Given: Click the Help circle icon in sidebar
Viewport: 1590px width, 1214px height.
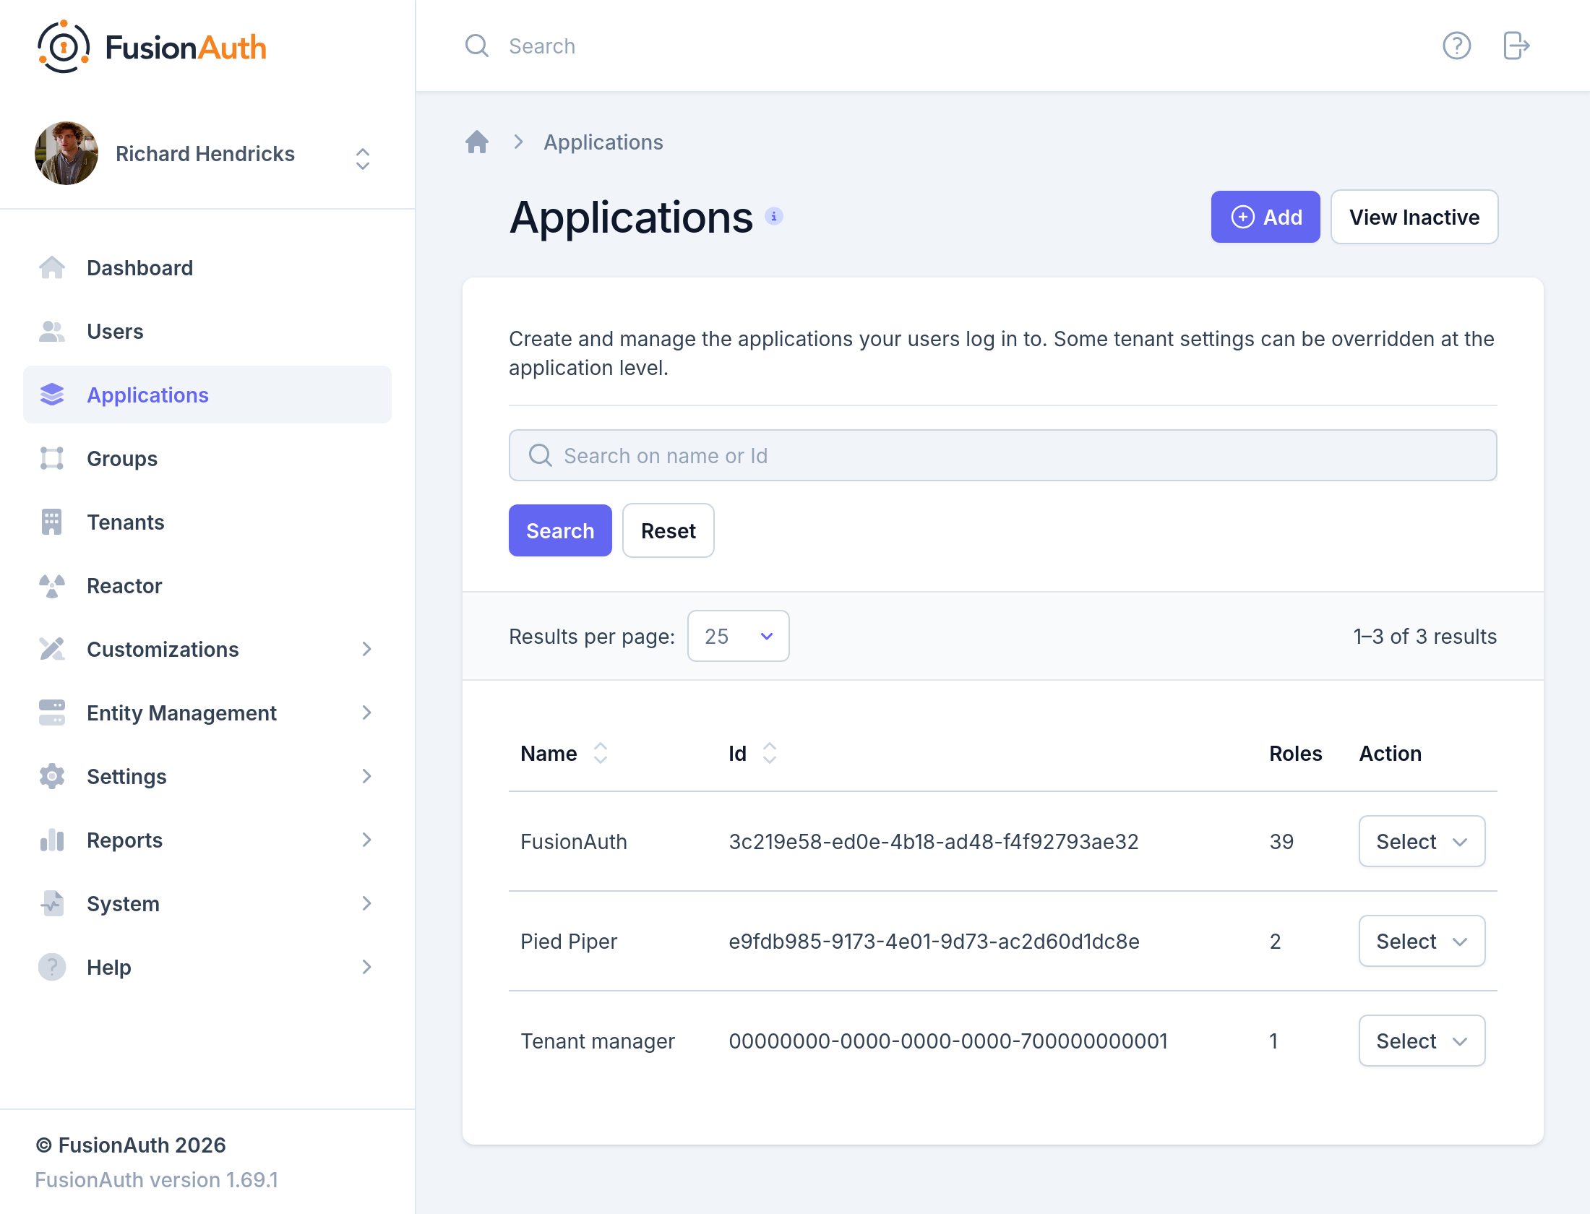Looking at the screenshot, I should pos(52,967).
